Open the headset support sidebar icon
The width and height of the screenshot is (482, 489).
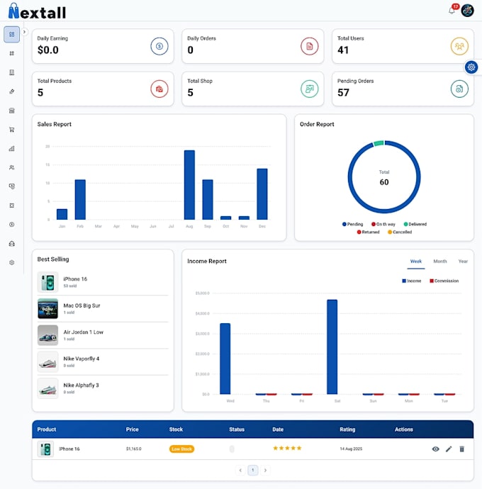tap(11, 244)
